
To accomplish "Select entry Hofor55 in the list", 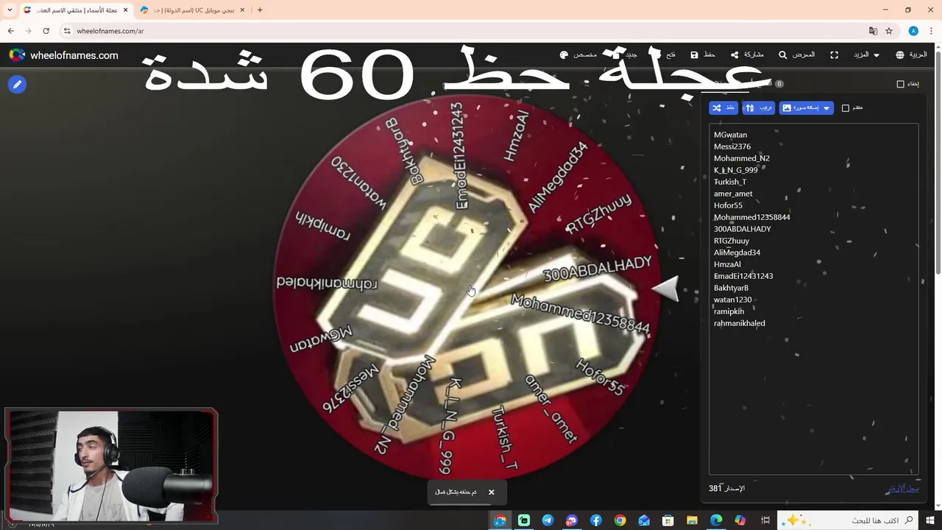I will (x=728, y=205).
